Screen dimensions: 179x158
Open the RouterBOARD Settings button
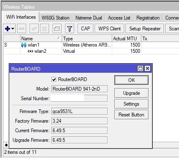point(131,104)
